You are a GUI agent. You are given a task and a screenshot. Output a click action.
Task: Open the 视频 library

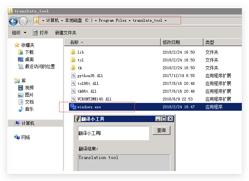tap(30, 88)
